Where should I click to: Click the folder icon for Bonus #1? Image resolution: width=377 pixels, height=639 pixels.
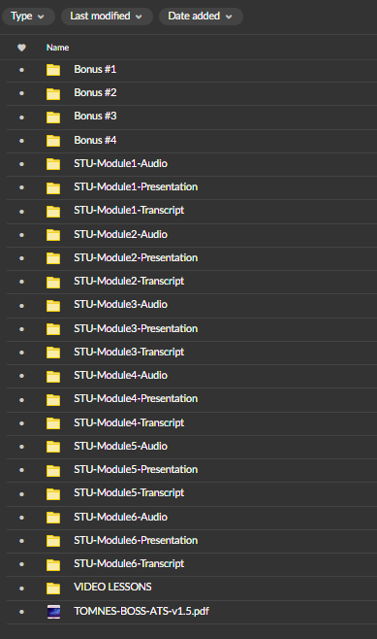[x=53, y=70]
